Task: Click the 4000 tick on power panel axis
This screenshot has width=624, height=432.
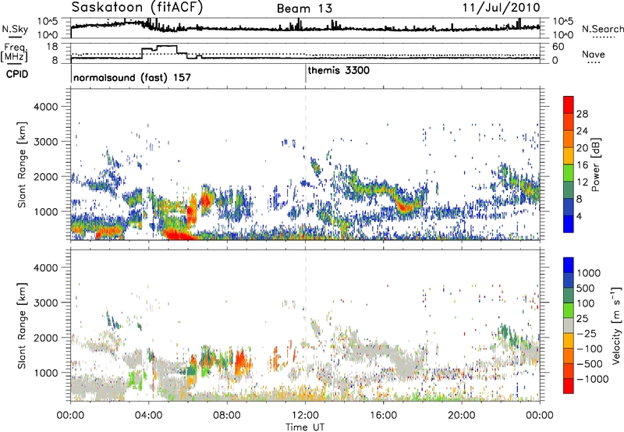Action: tap(45, 107)
